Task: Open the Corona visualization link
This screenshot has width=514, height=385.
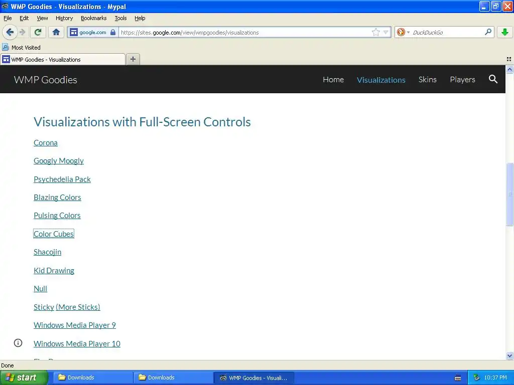Action: [46, 143]
